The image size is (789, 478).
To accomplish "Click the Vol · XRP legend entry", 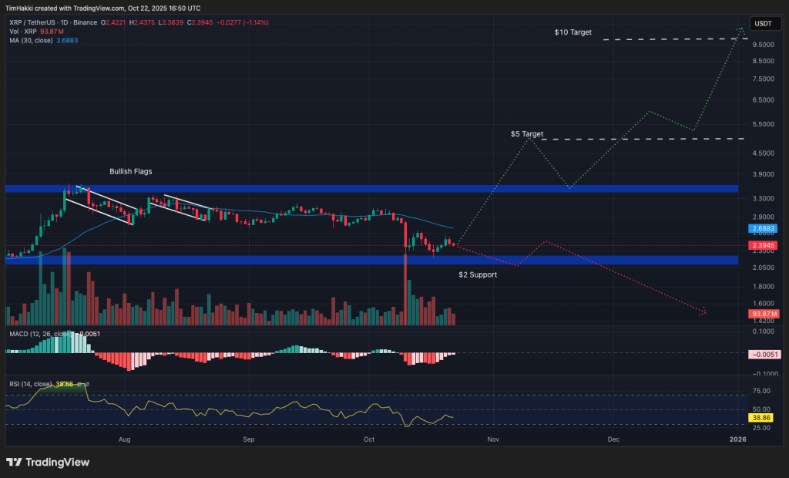I will tap(25, 31).
